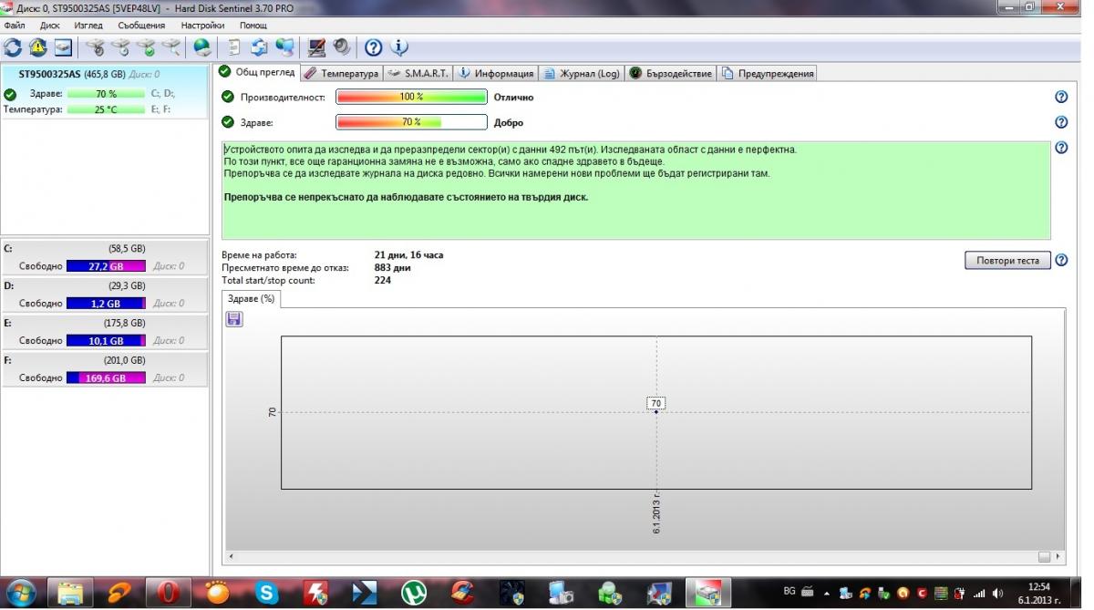
Task: Click the speaker icon in the toolbar
Action: [342, 47]
